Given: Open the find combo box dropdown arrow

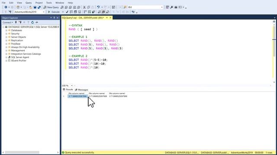Looking at the screenshot, I should point(161,7).
